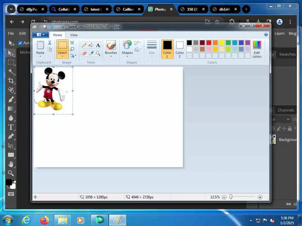Expand the Brushes dropdown arrow

[111, 56]
